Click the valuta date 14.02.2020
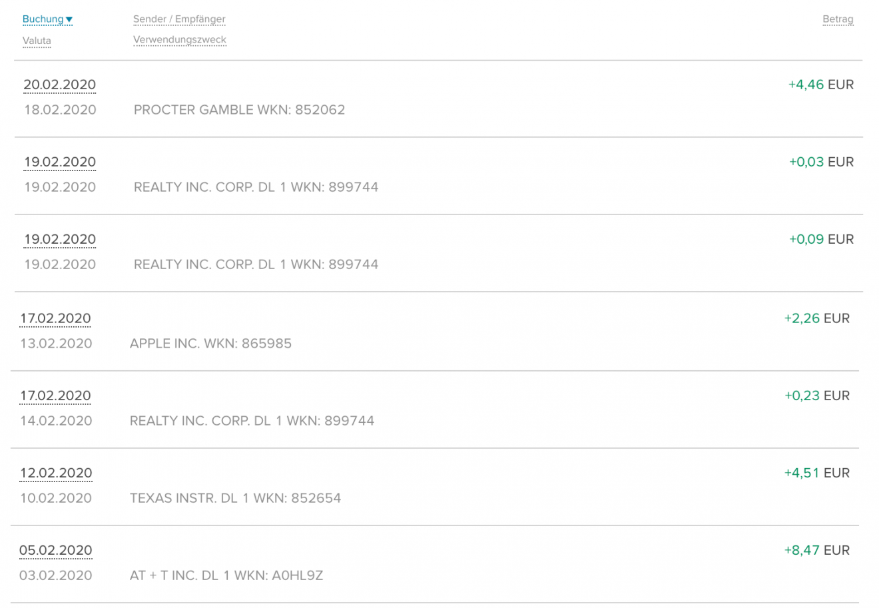The image size is (879, 608). click(56, 421)
